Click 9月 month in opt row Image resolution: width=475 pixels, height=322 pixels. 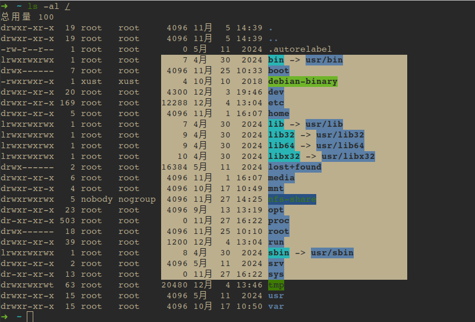(200, 210)
